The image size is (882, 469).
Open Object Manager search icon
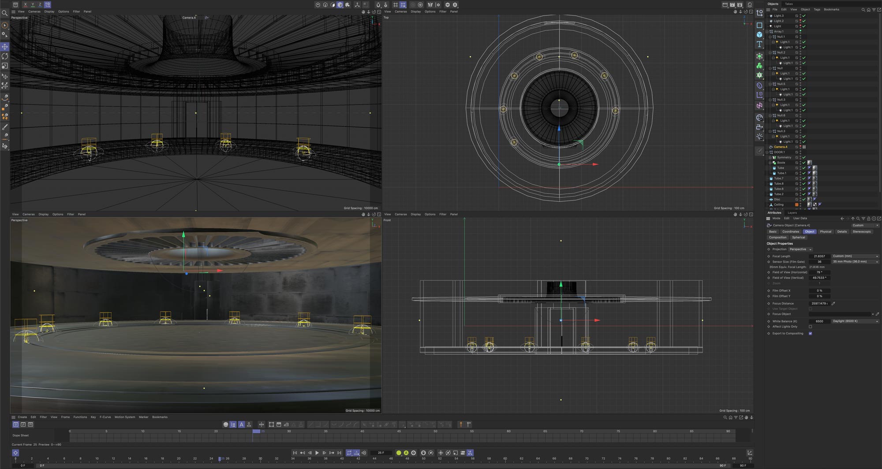tap(863, 10)
